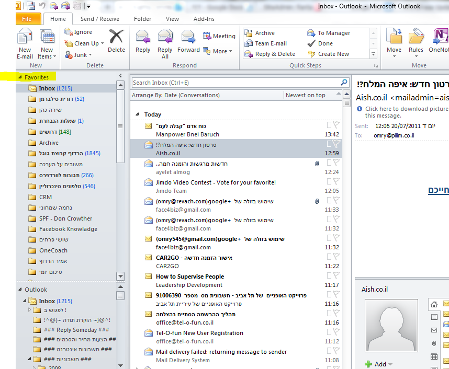
Task: Toggle category box on Tel-O-fun New User Registration
Action: 329,332
